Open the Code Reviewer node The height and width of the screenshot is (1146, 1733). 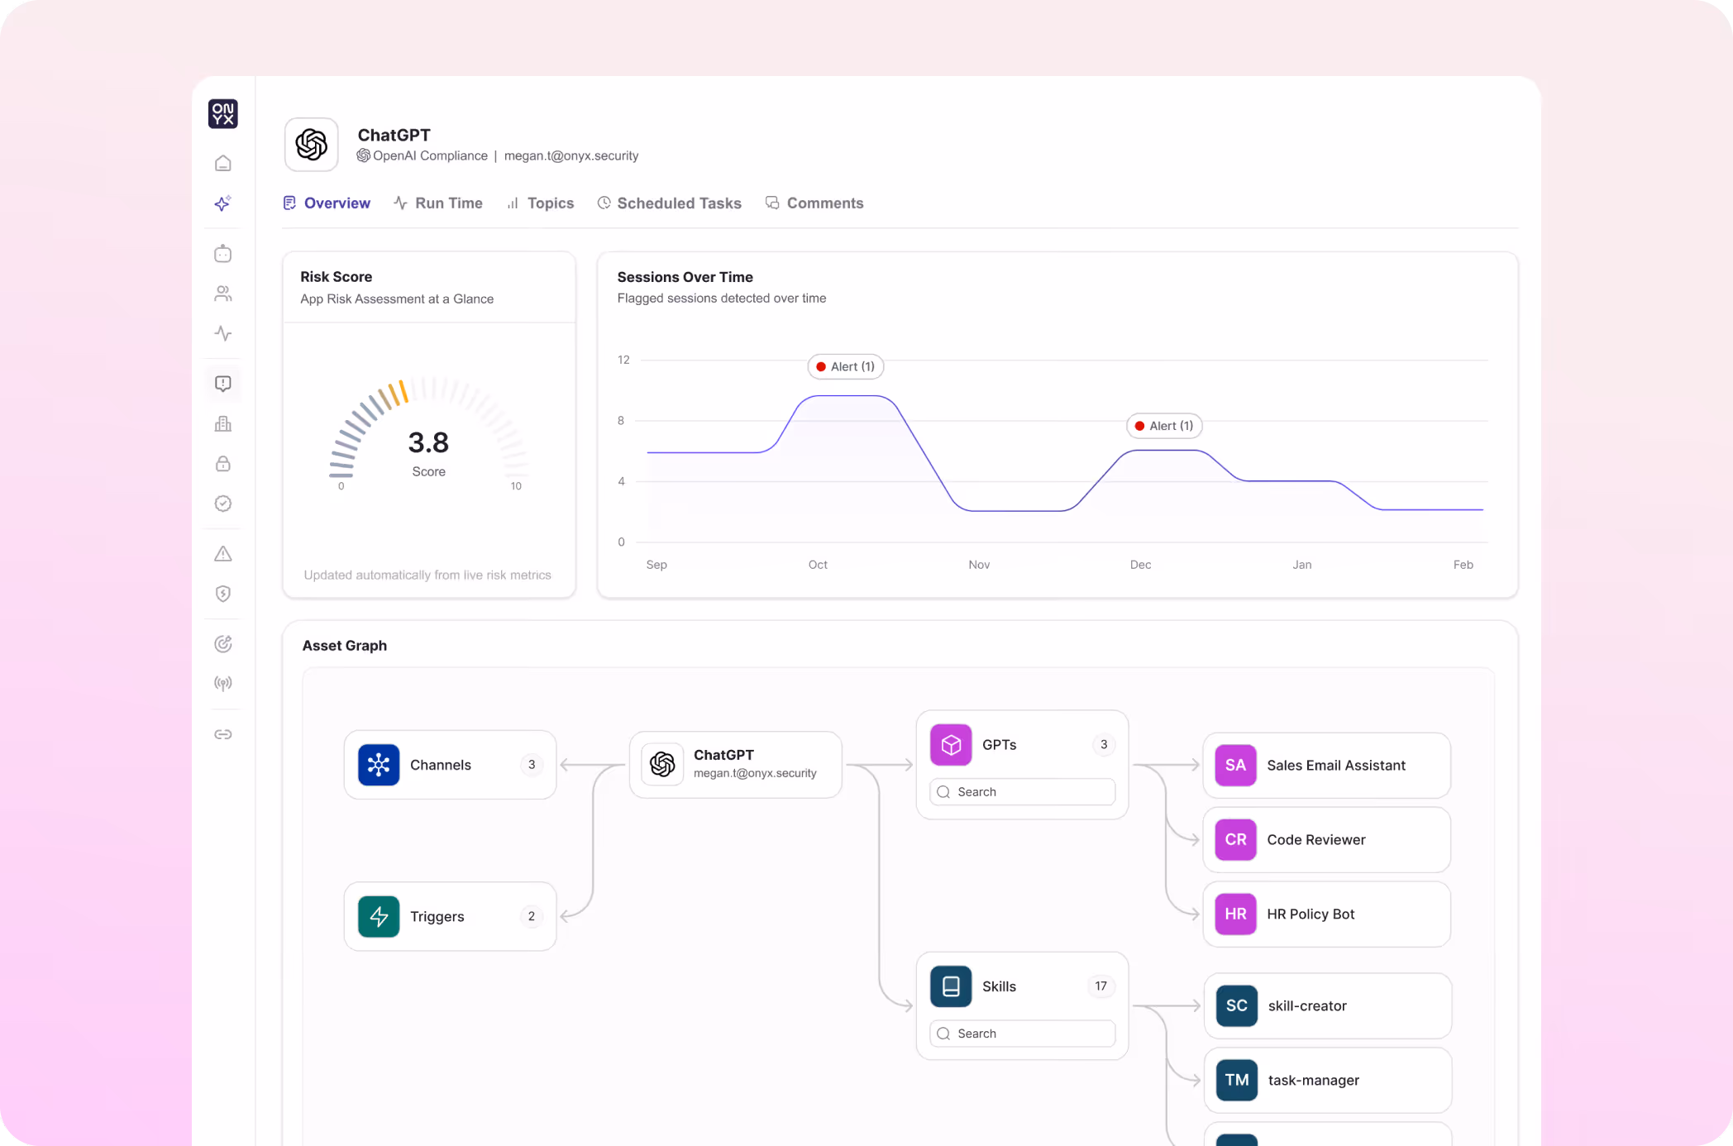[1326, 840]
